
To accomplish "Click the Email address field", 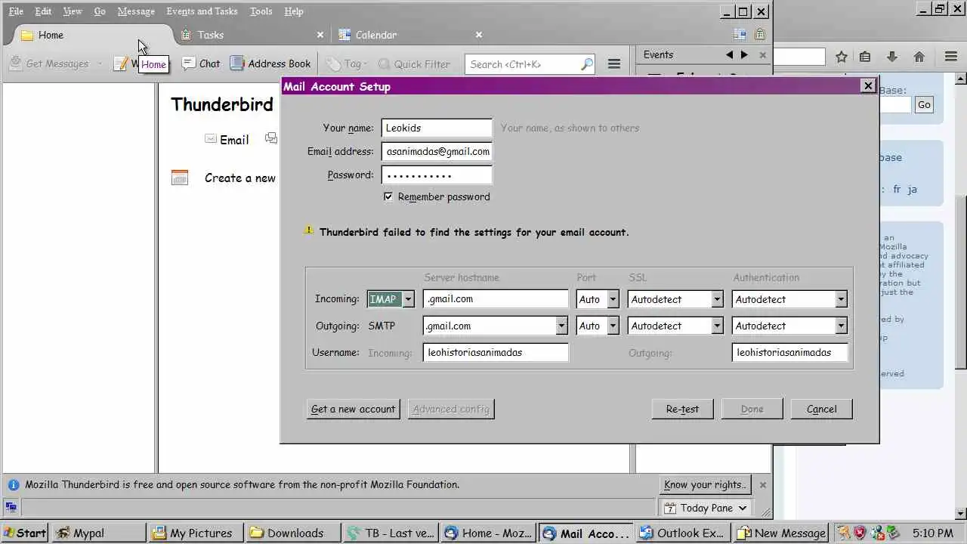I will [x=437, y=151].
